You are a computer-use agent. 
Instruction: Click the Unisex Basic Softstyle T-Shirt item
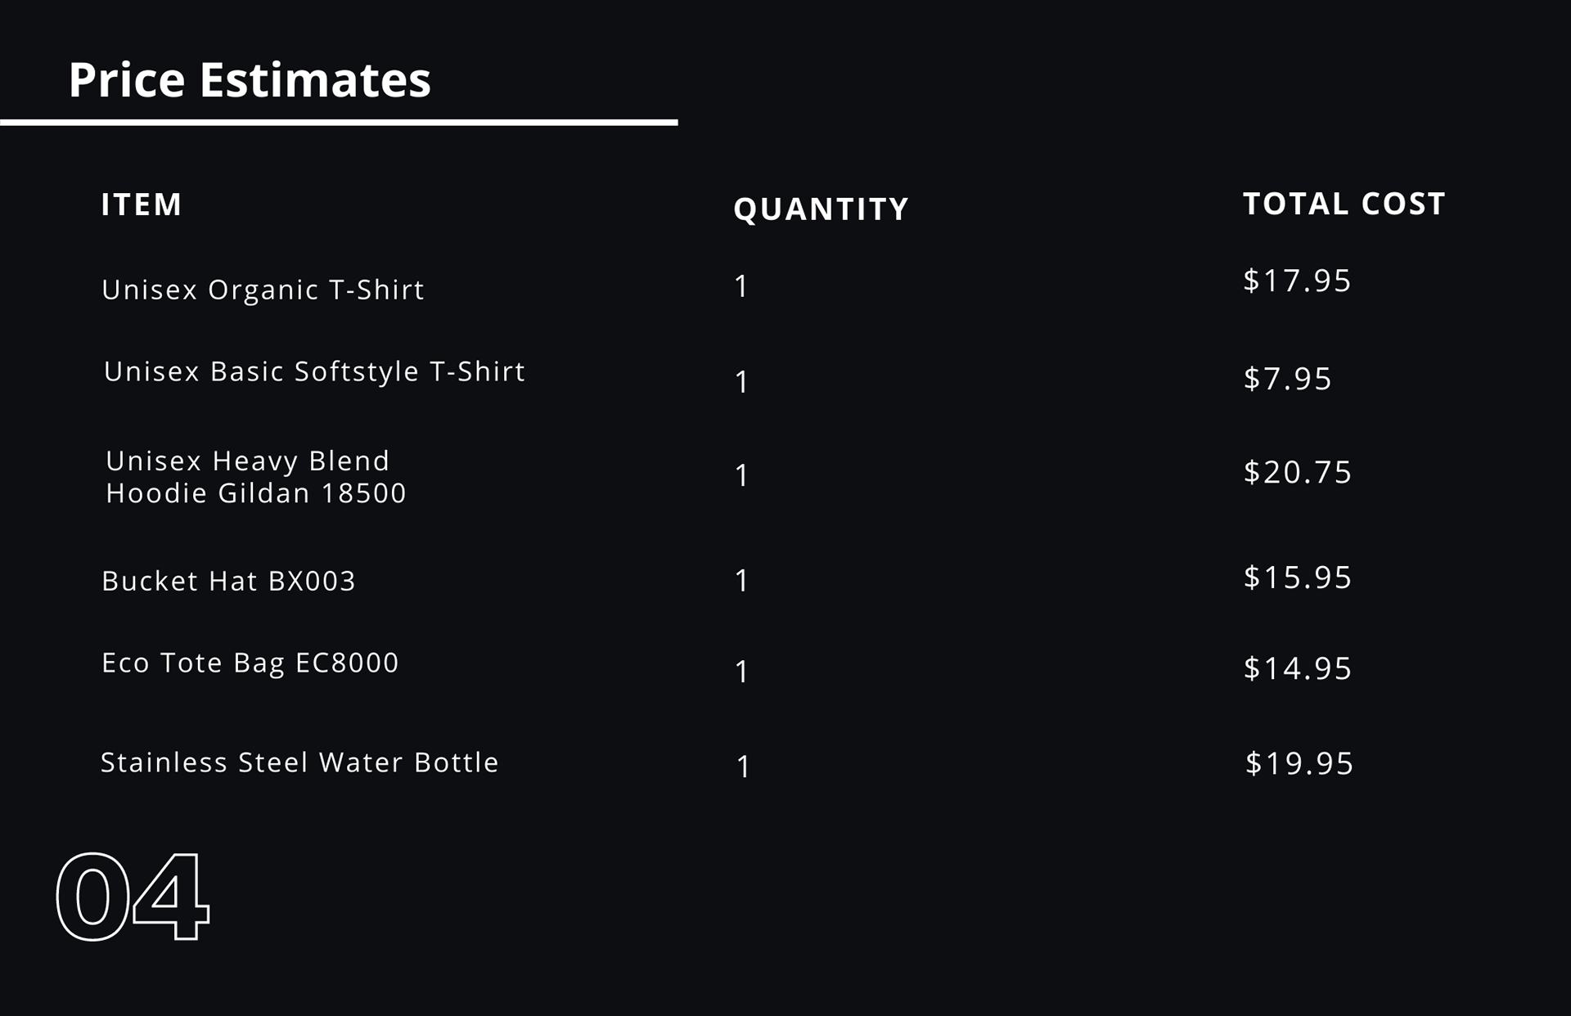(x=314, y=371)
